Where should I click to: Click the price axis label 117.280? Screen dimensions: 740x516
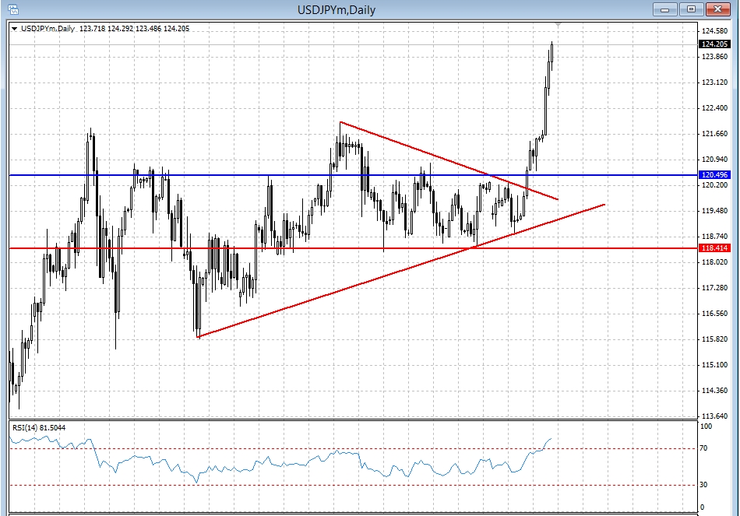(x=714, y=288)
